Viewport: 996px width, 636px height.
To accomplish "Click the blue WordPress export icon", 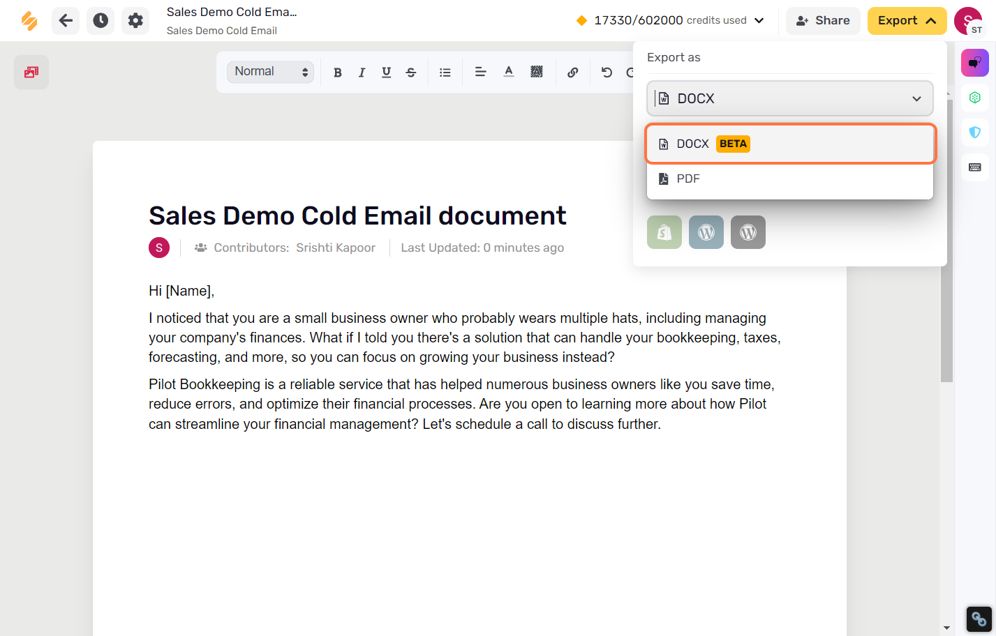I will click(706, 232).
